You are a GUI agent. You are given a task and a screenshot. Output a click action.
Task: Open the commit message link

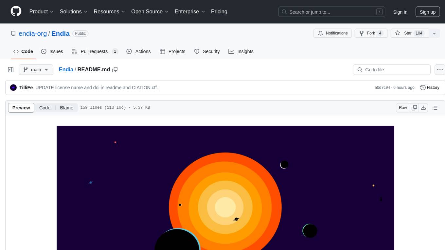point(97,87)
